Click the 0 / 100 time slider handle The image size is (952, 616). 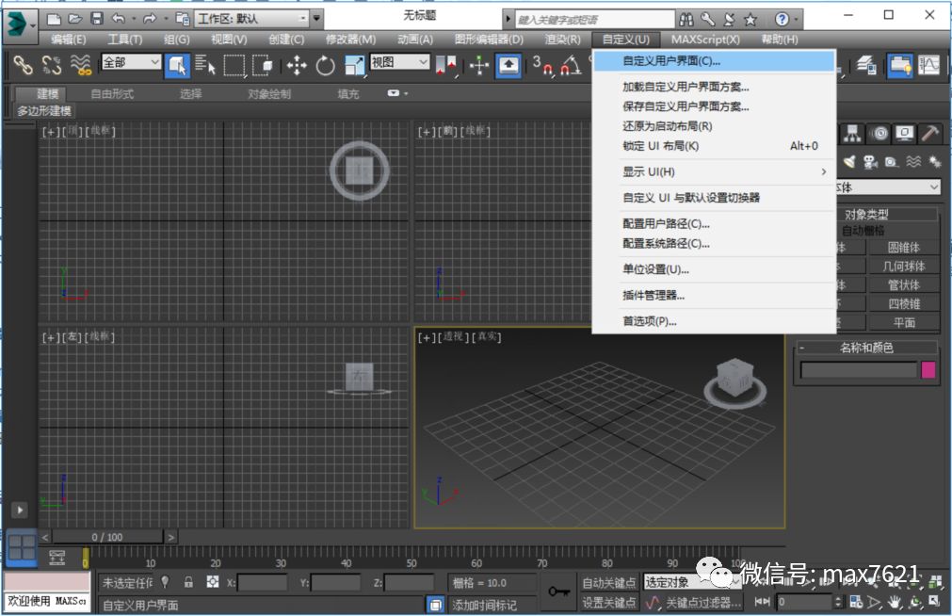pos(106,537)
